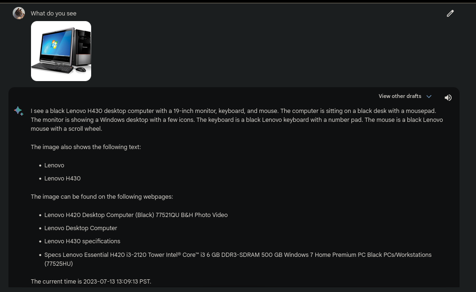
Task: Click the bullet item reading only 'Lenovo'
Action: (x=54, y=165)
